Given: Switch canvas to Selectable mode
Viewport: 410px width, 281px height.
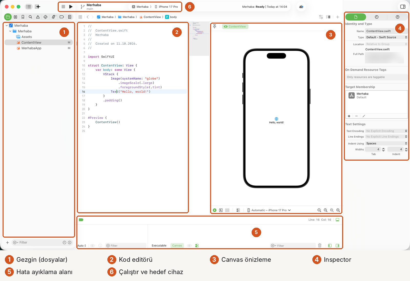Looking at the screenshot, I should point(221,210).
